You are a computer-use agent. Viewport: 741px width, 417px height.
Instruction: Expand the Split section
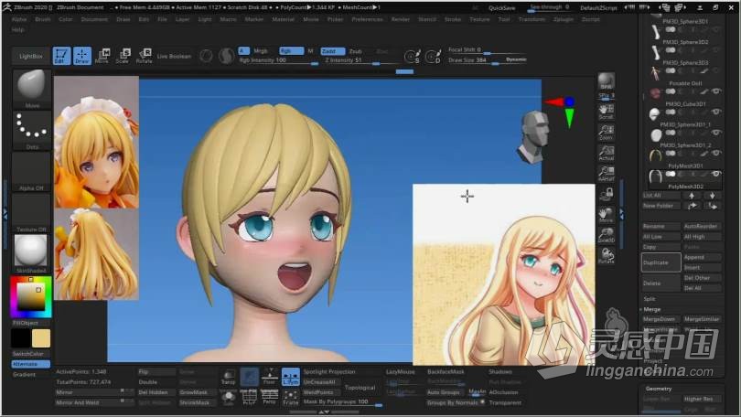(650, 299)
